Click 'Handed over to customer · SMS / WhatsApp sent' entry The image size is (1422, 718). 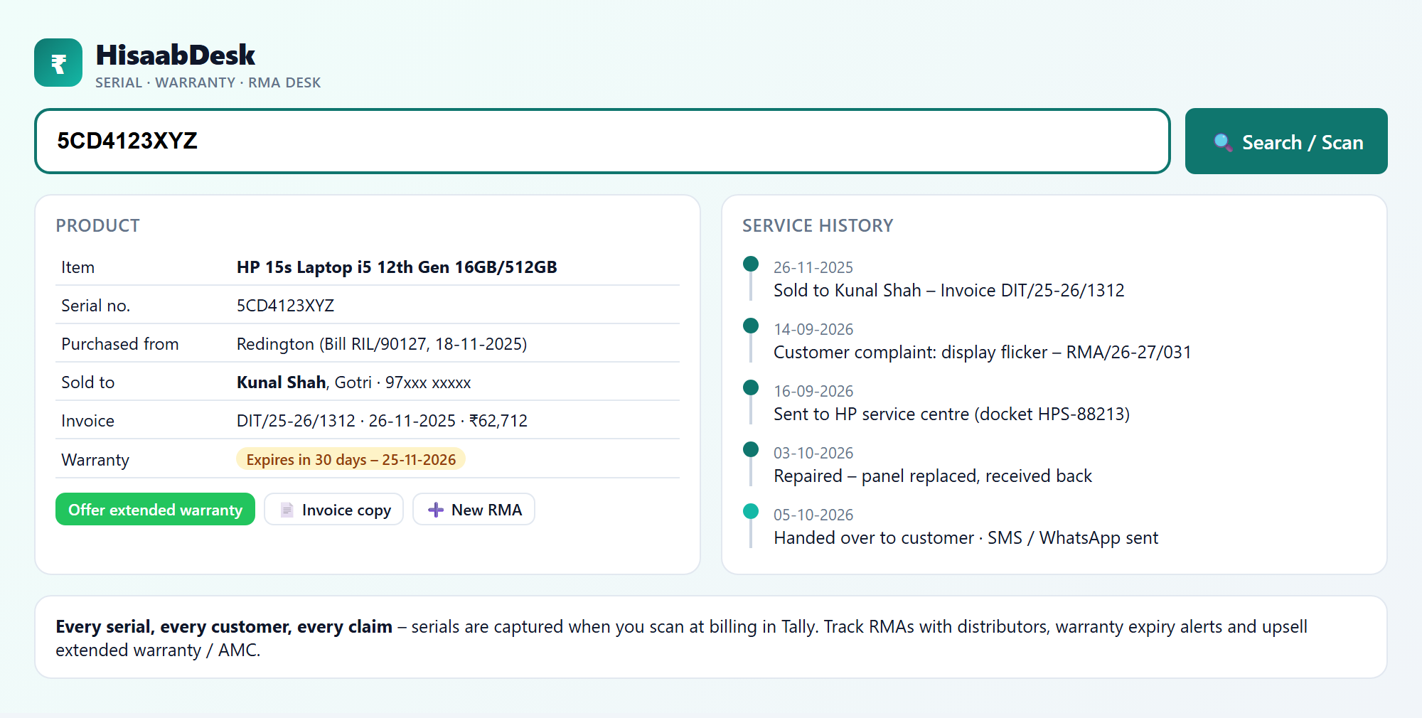point(966,537)
